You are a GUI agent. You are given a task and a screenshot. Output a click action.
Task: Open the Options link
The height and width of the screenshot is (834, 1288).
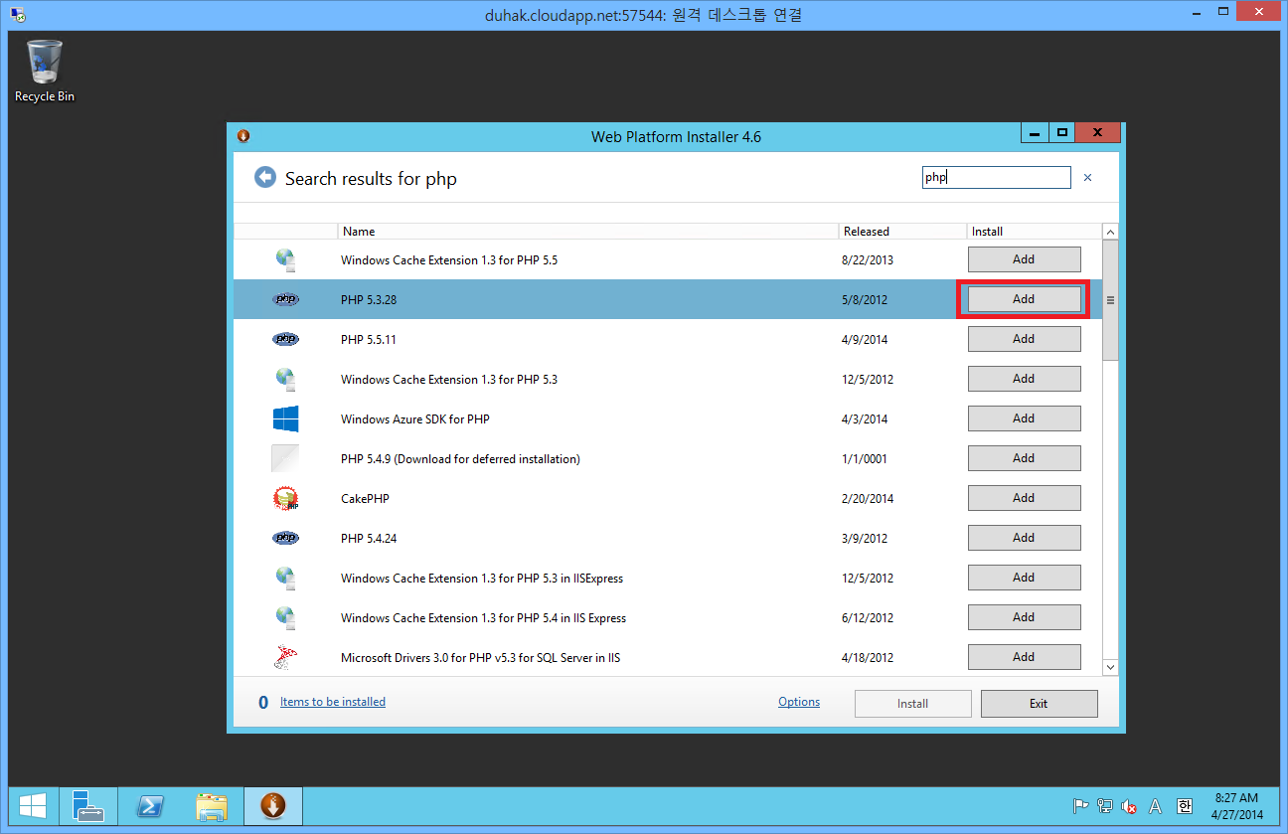click(799, 702)
